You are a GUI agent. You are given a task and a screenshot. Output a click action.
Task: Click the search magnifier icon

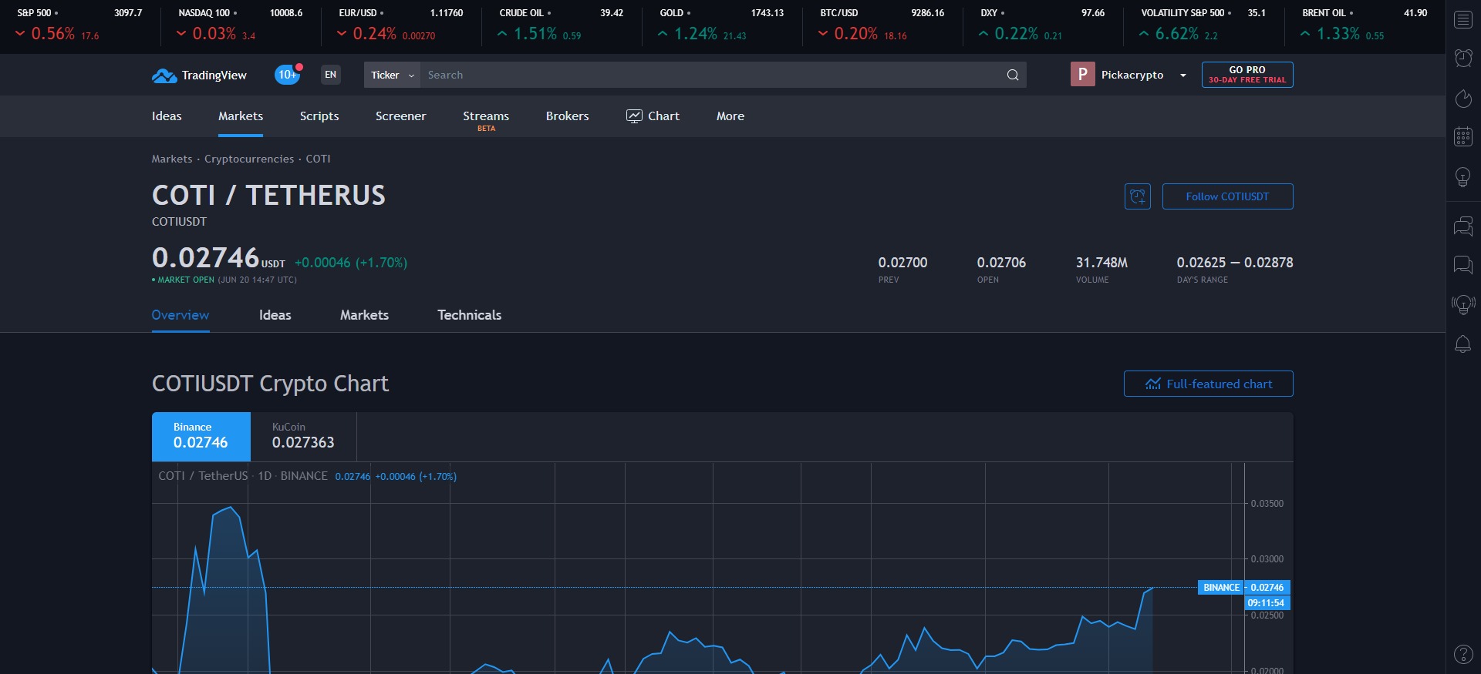pyautogui.click(x=1013, y=75)
